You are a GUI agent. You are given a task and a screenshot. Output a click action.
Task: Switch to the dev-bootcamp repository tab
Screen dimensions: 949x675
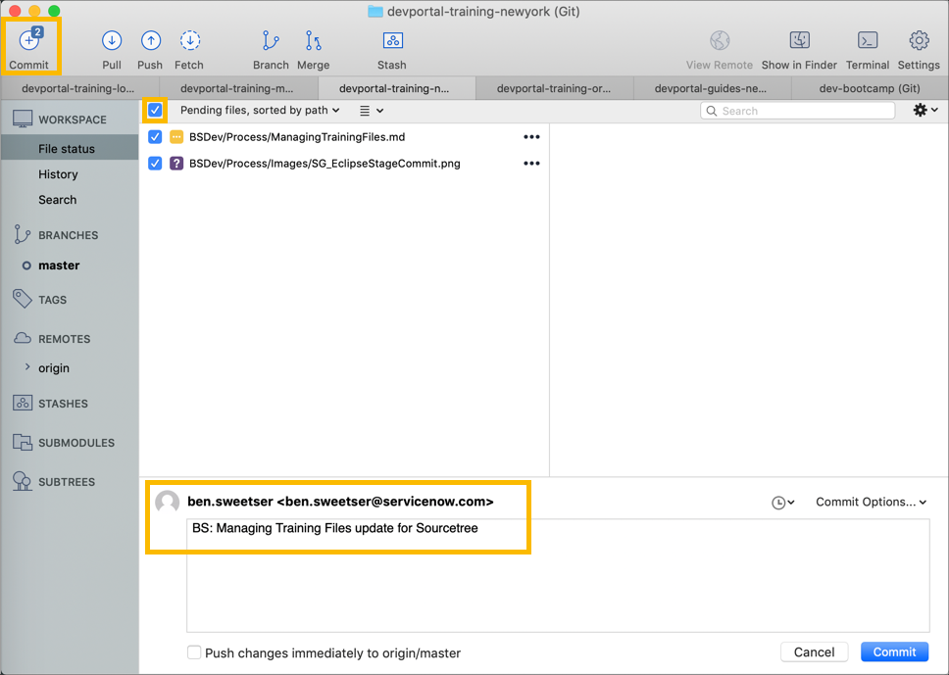coord(868,88)
